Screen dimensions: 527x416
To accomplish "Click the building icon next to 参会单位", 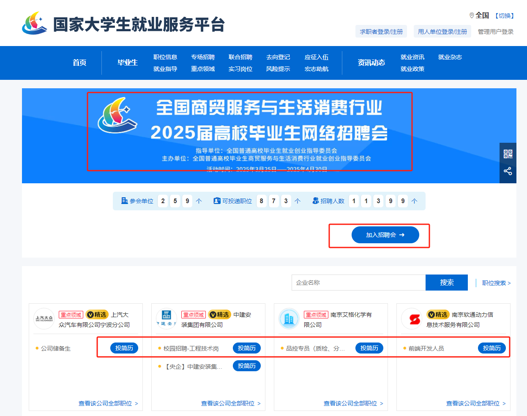I will point(125,201).
